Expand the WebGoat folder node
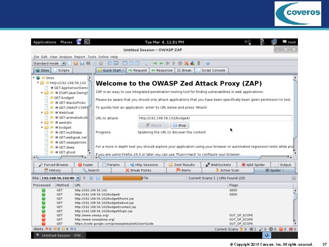Image resolution: width=329 pixels, height=247 pixels. [42, 113]
